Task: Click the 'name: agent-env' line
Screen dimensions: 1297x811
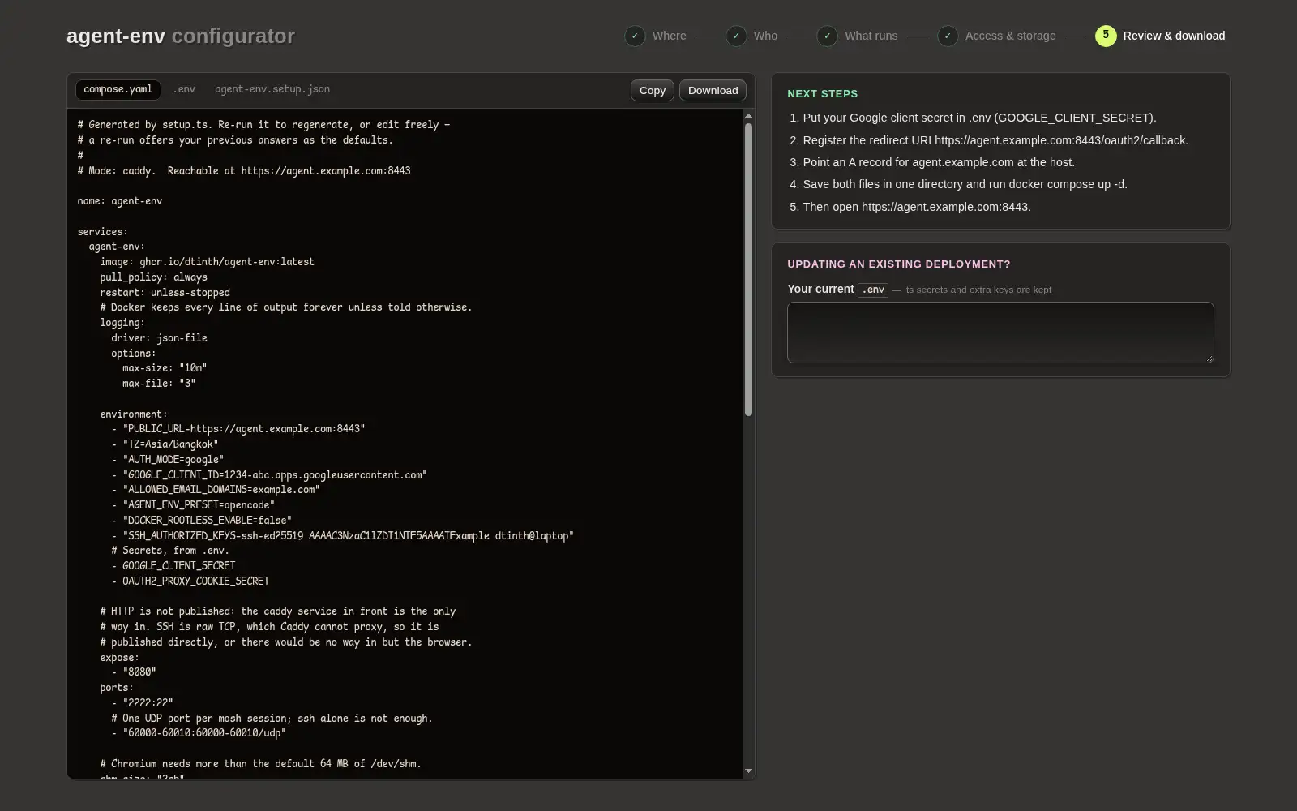Action: (x=120, y=201)
